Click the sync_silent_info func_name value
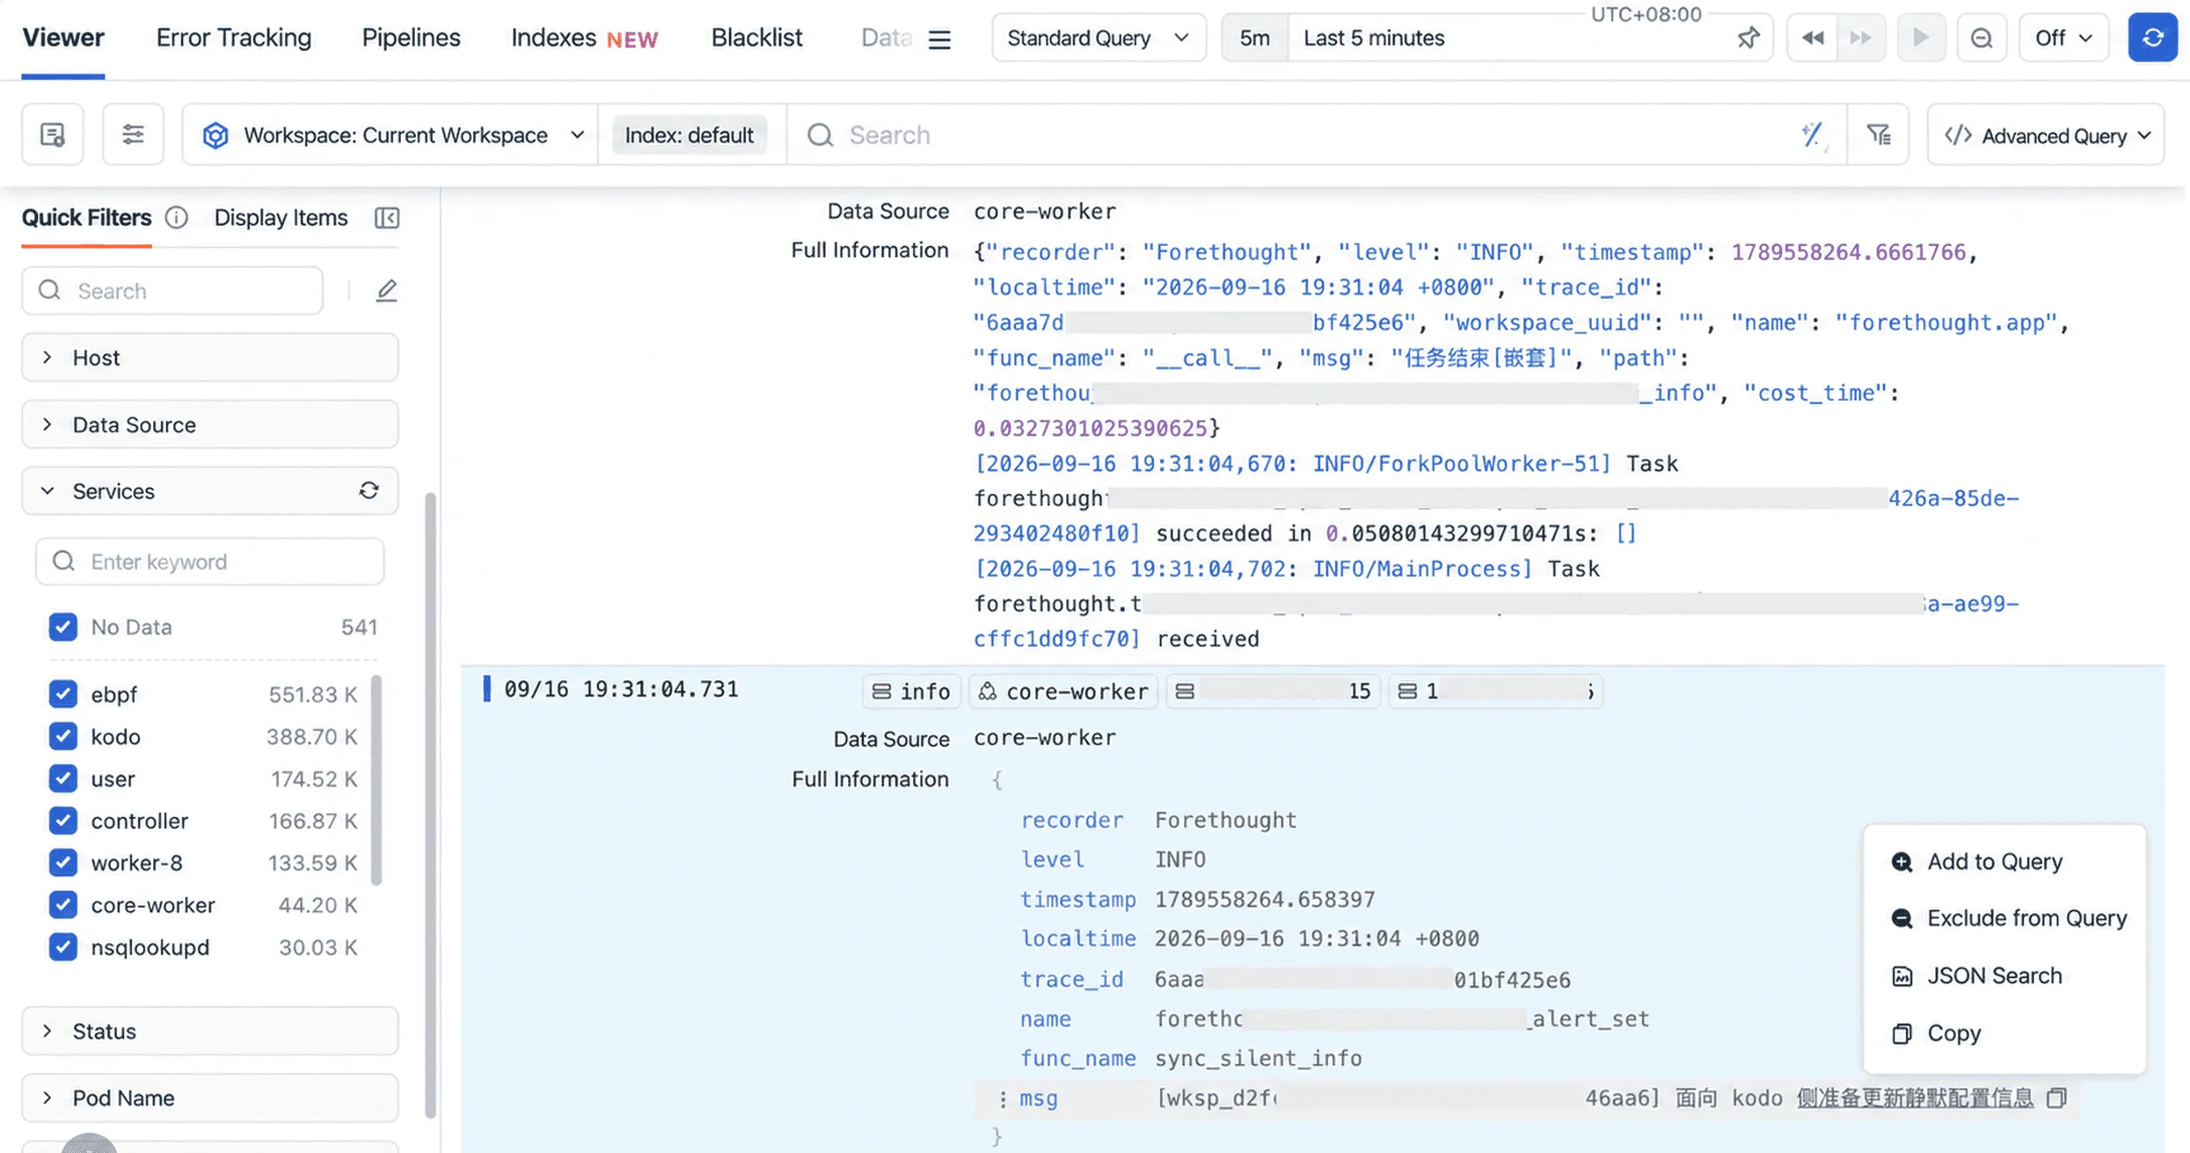This screenshot has height=1153, width=2190. click(1259, 1058)
